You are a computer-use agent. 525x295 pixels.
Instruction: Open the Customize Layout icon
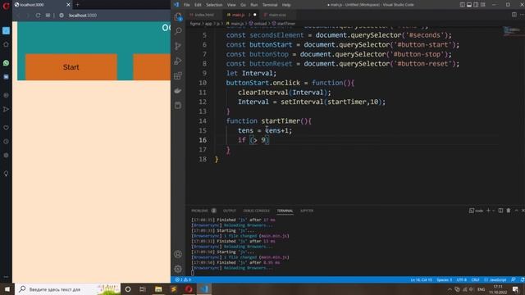coord(483,5)
